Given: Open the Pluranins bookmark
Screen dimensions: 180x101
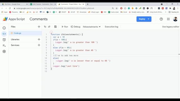Looking at the screenshot, I should pyautogui.click(x=13, y=12).
